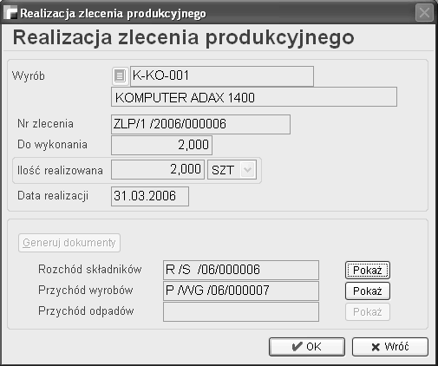Open the product list icon beside K-KO-001

[120, 76]
